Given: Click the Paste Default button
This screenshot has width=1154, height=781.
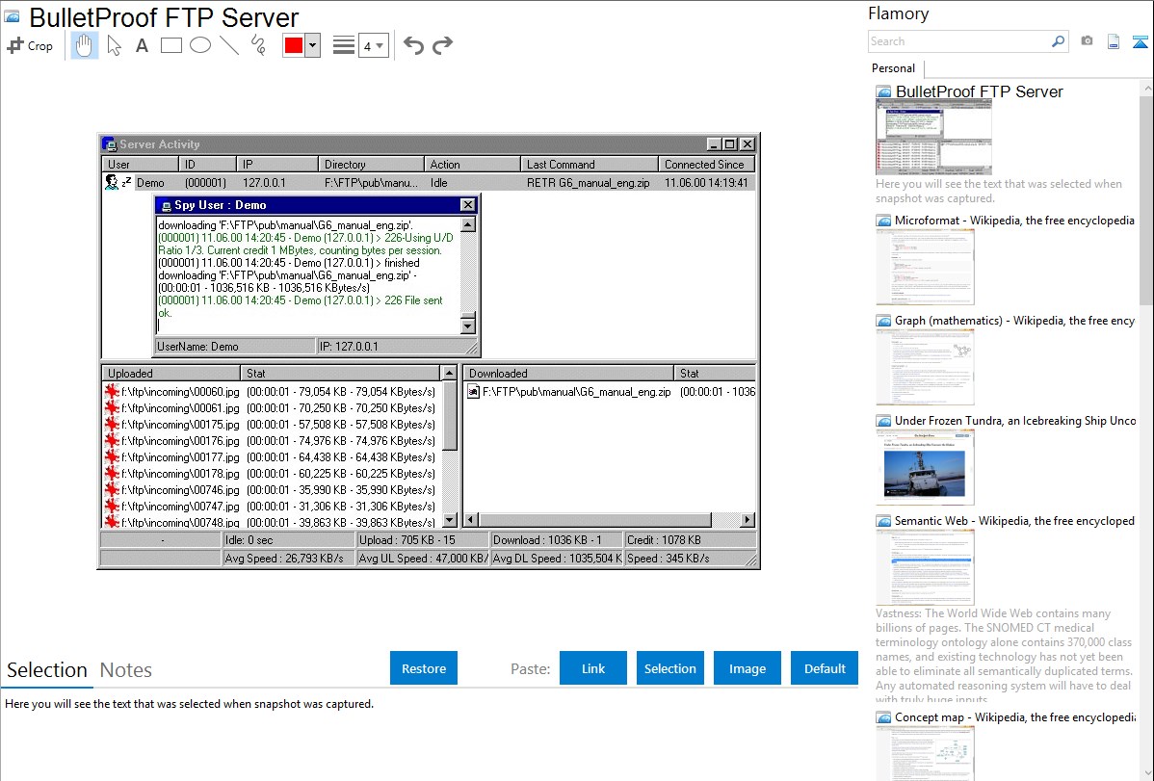Looking at the screenshot, I should pos(825,668).
